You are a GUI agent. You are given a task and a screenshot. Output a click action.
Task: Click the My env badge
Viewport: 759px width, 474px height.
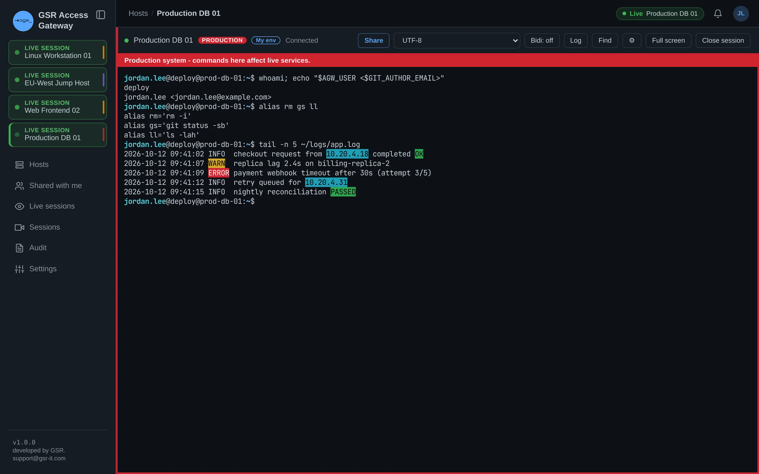coord(266,40)
